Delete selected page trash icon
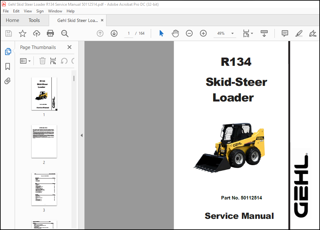Viewport: 320px width, 230px height. (x=42, y=61)
